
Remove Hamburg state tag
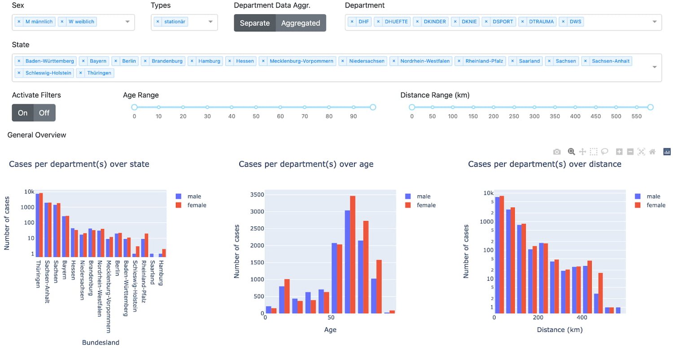192,61
